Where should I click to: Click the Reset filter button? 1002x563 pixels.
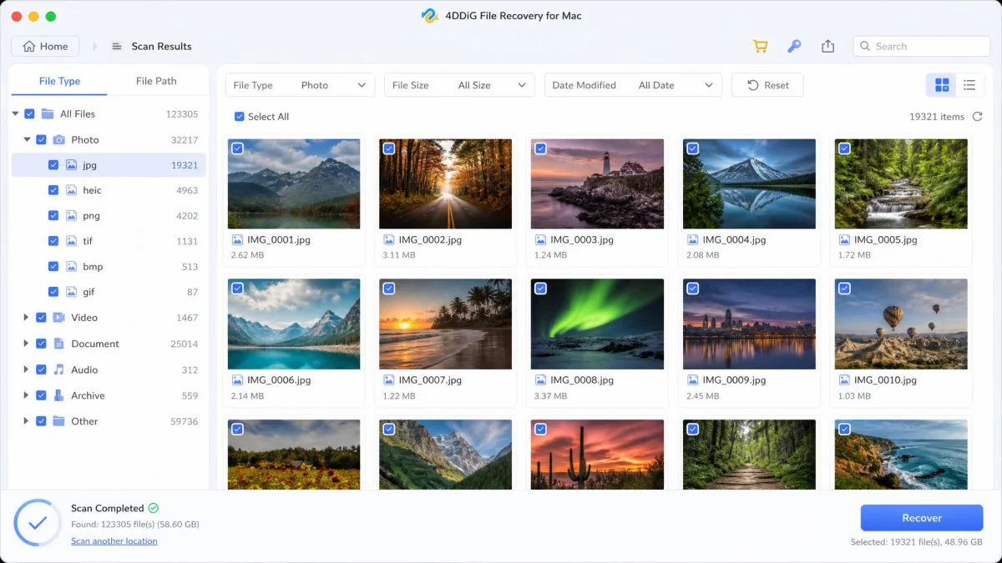point(767,85)
